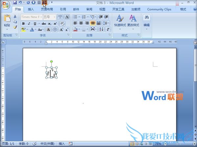Show paragraph marks
The width and height of the screenshot is (197, 147).
108,29
